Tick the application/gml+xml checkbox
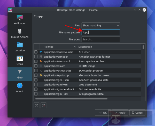Image resolution: width=155 pixels, height=126 pixels. 36,84
